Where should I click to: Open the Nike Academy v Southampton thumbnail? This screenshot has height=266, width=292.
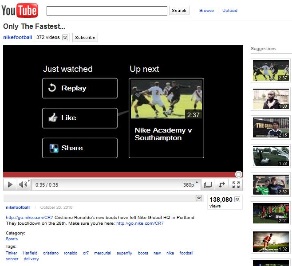coord(166,100)
